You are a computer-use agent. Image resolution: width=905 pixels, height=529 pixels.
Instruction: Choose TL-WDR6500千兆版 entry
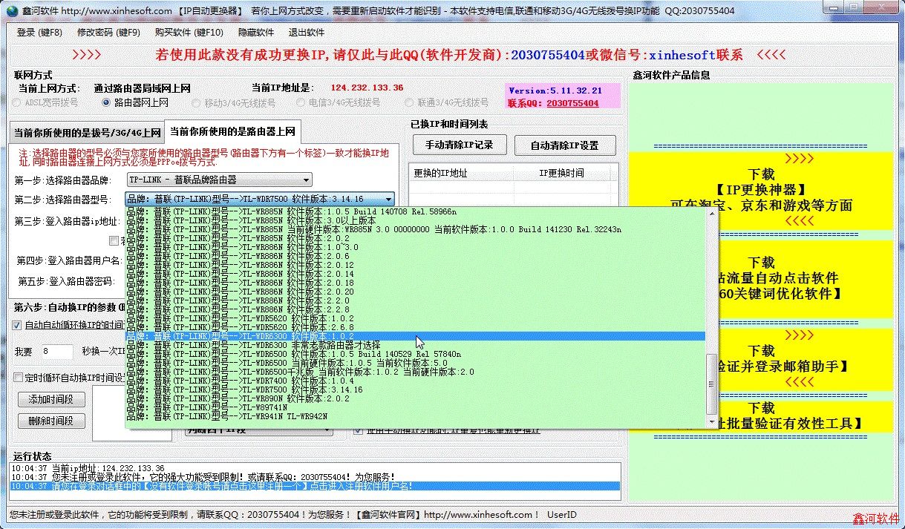416,372
